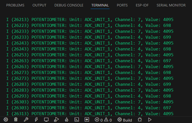Open the DEBUG CONSOLE tab
Viewport: 192px width, 123px height.
point(69,5)
